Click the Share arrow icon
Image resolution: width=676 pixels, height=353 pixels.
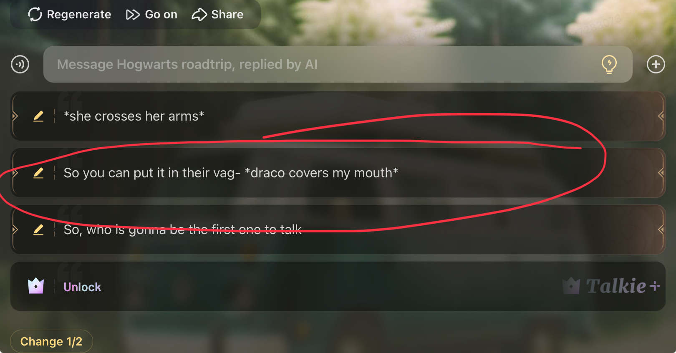click(199, 15)
